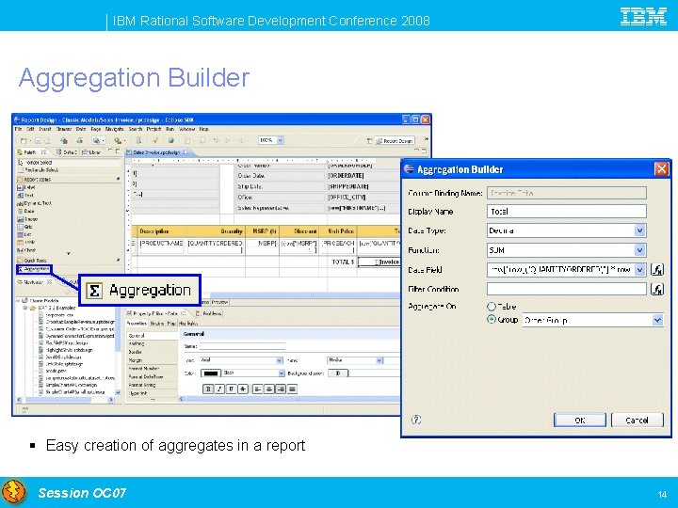Click the black Color swatch

coord(211,373)
